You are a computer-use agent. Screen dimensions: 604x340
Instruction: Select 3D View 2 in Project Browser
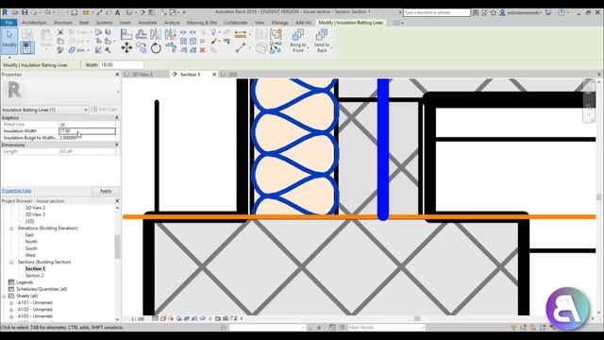tap(35, 208)
